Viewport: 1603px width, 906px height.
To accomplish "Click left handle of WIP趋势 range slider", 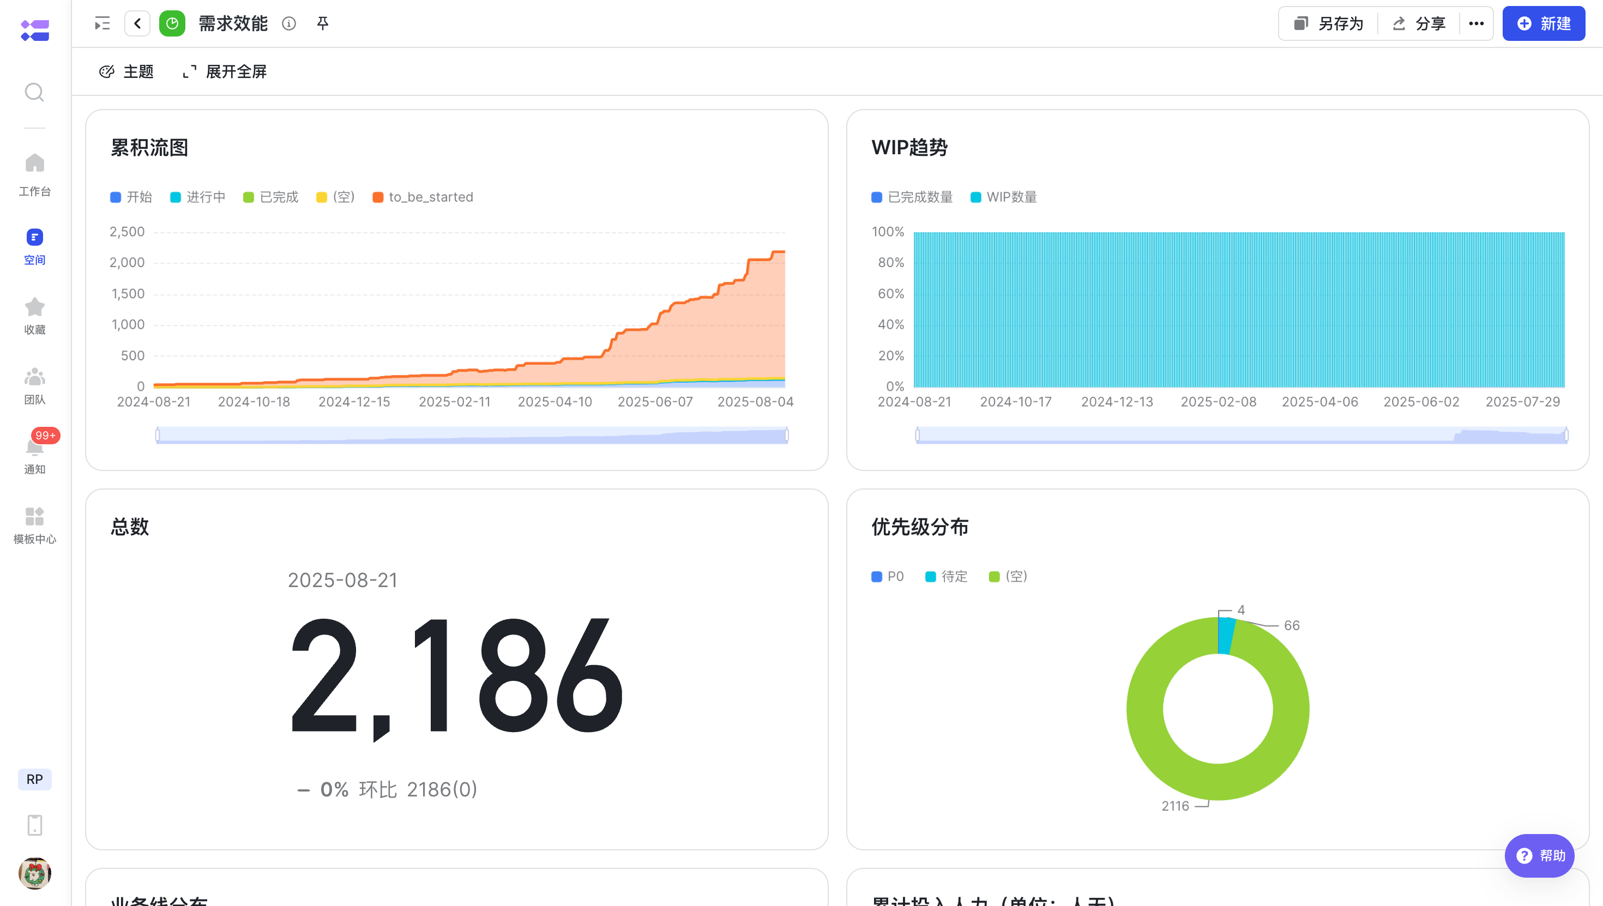I will 917,435.
